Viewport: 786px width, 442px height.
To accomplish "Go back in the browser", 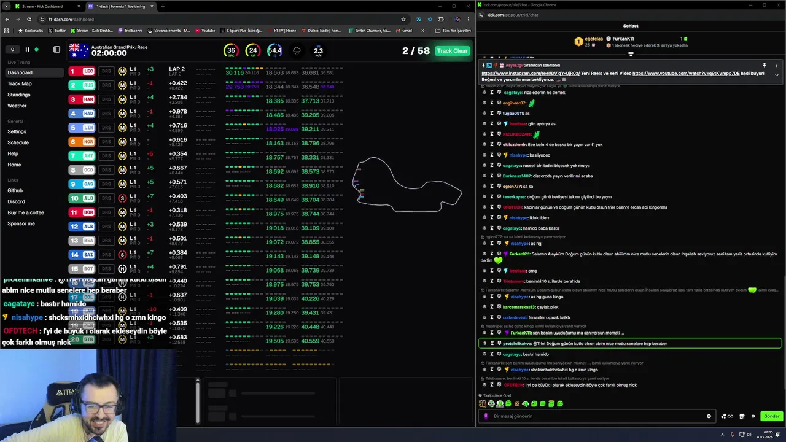I will click(7, 19).
